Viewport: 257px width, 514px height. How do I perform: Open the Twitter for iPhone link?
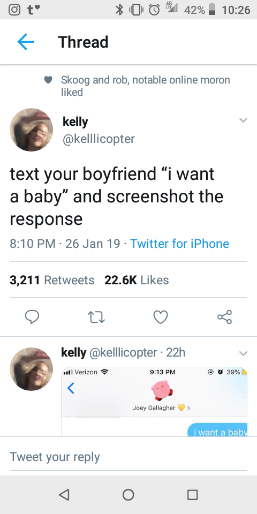(180, 244)
